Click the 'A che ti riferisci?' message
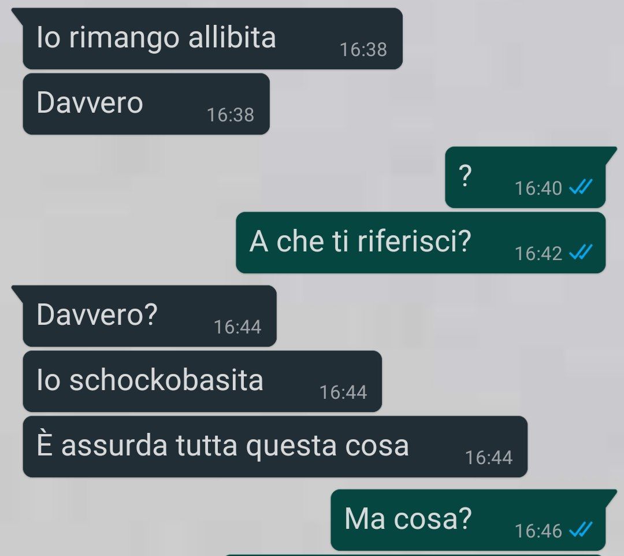Screen dimensions: 624x556 [x=421, y=242]
